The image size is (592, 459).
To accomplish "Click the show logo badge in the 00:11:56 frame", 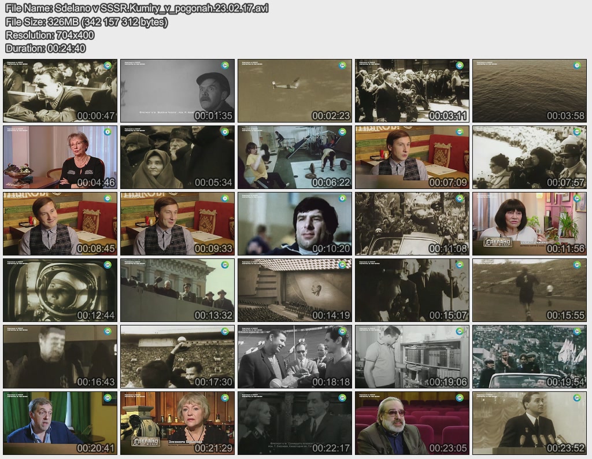I will click(497, 242).
